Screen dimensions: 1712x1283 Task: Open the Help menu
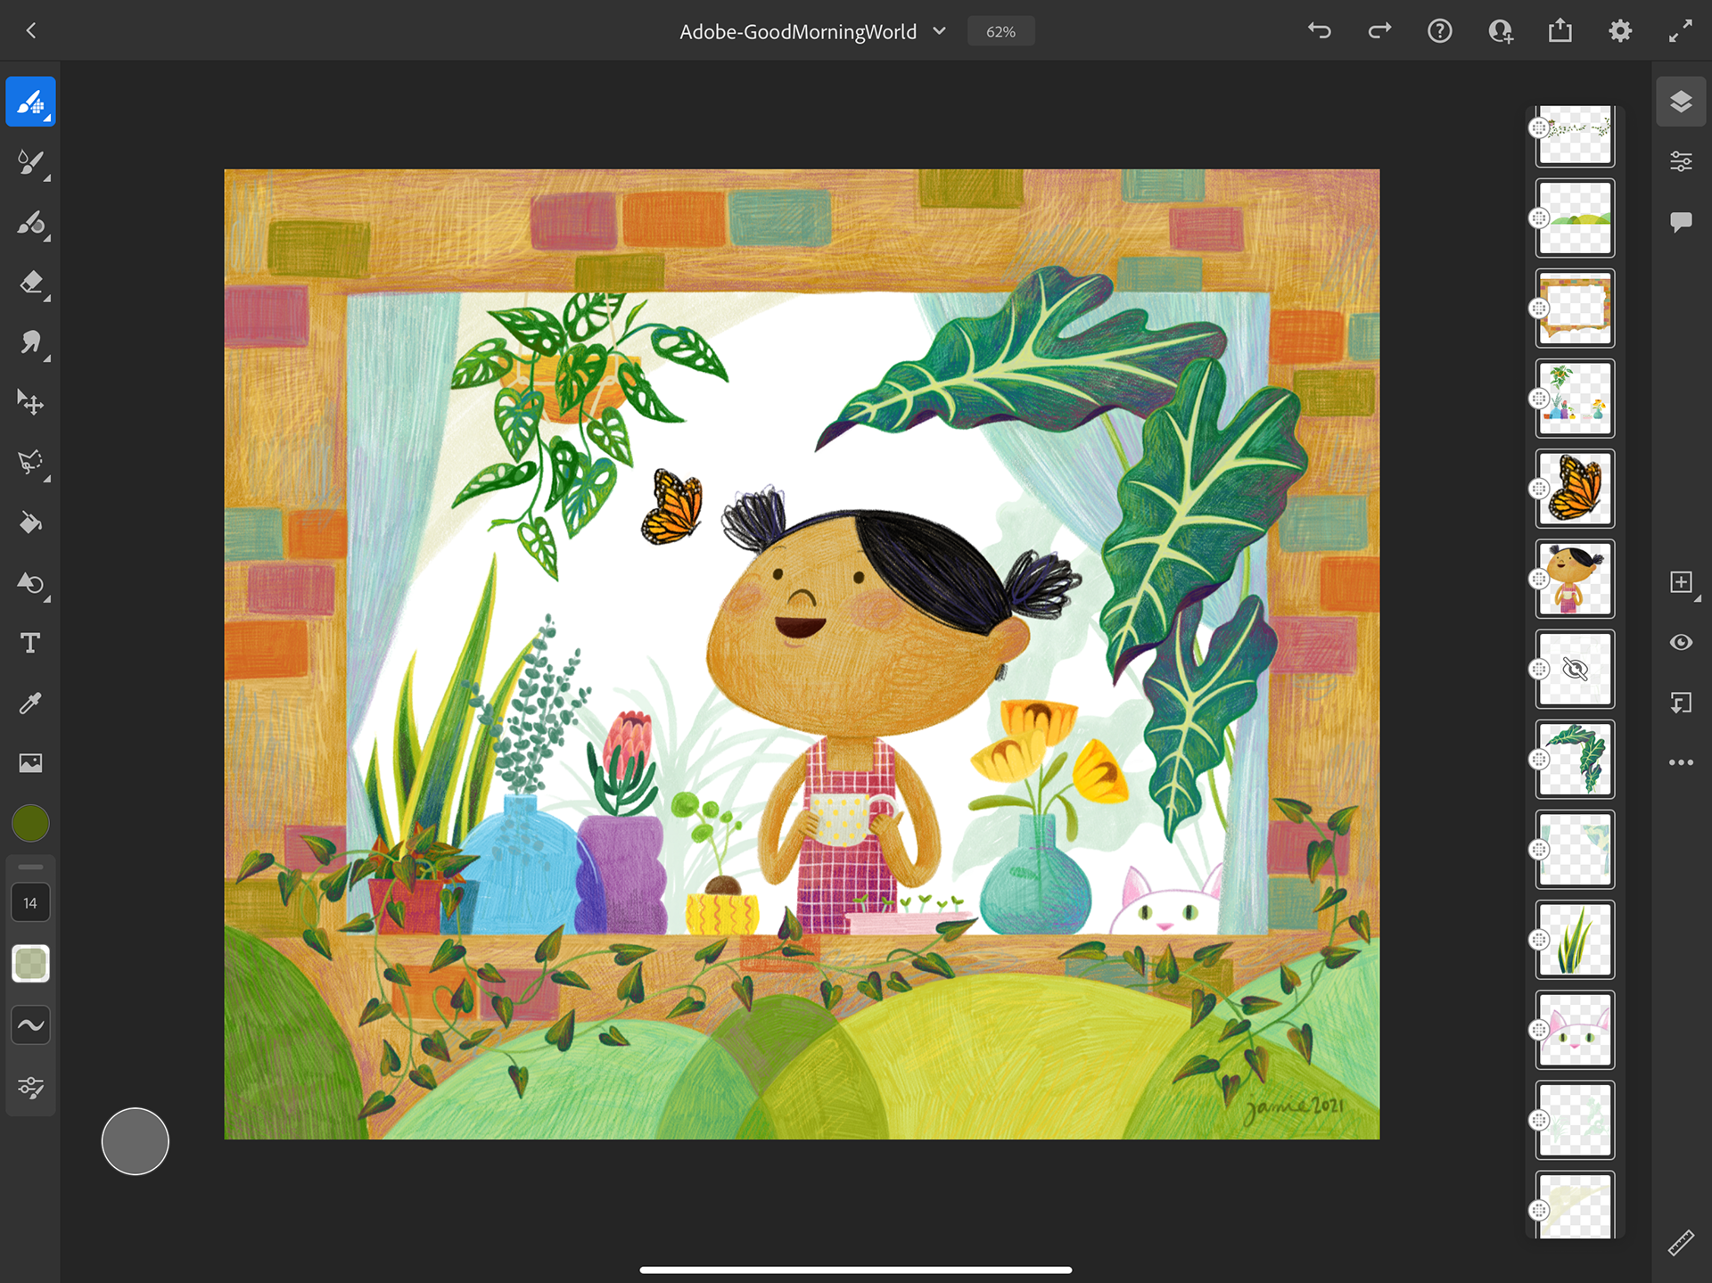tap(1440, 31)
